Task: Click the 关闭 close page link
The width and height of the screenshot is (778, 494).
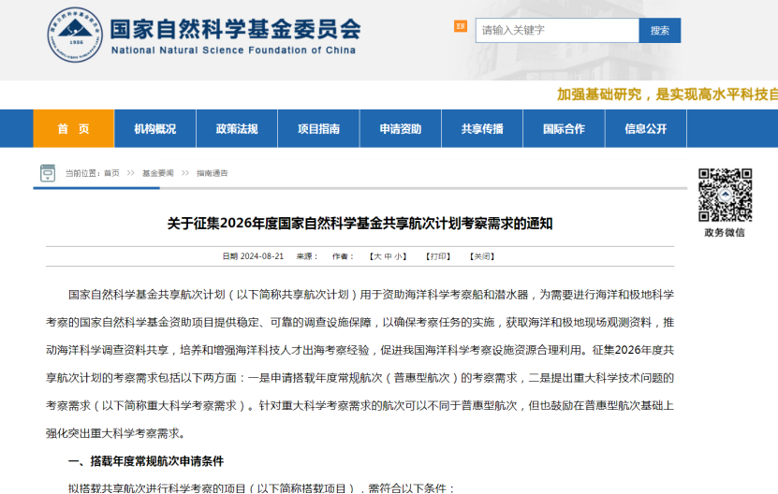Action: tap(481, 256)
